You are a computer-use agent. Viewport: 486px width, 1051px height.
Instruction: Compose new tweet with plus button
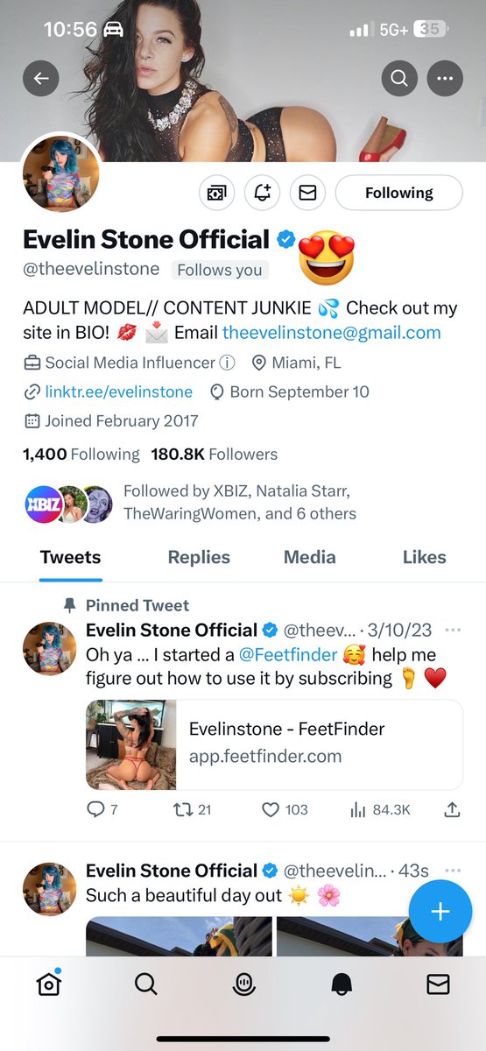[440, 913]
